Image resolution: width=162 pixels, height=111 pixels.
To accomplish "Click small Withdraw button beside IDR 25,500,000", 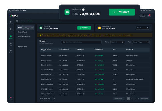I will pyautogui.click(x=84, y=28).
